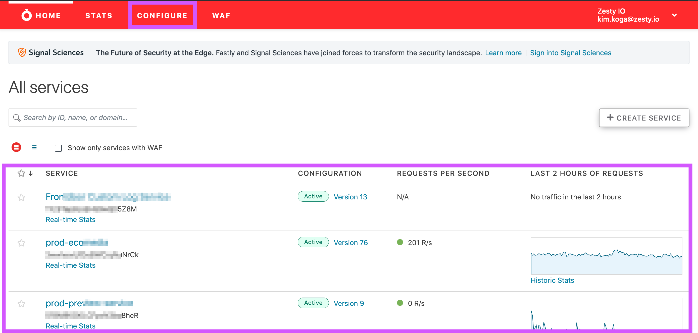This screenshot has width=698, height=333.
Task: Click the N/A requests value
Action: tap(403, 197)
